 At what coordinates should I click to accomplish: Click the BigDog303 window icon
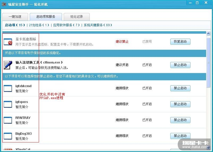8,136
